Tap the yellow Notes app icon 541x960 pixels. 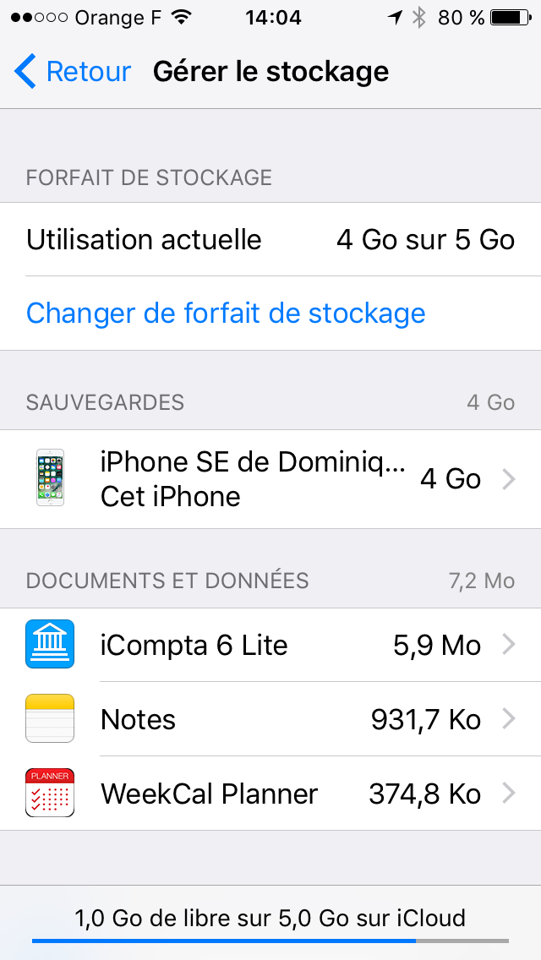click(x=50, y=719)
